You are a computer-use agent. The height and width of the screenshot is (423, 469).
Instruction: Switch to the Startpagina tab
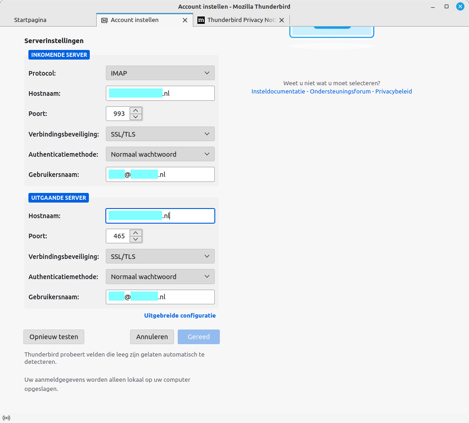30,20
